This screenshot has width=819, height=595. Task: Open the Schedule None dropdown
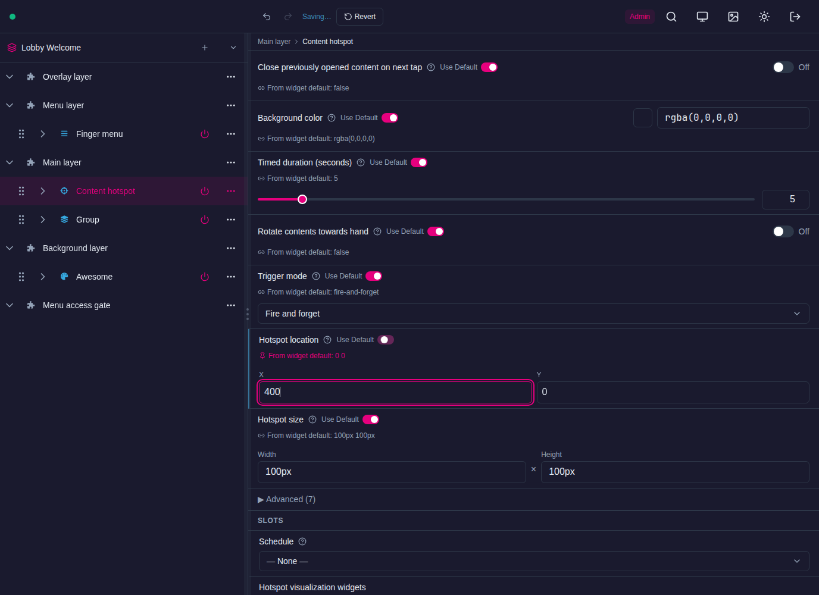point(534,561)
